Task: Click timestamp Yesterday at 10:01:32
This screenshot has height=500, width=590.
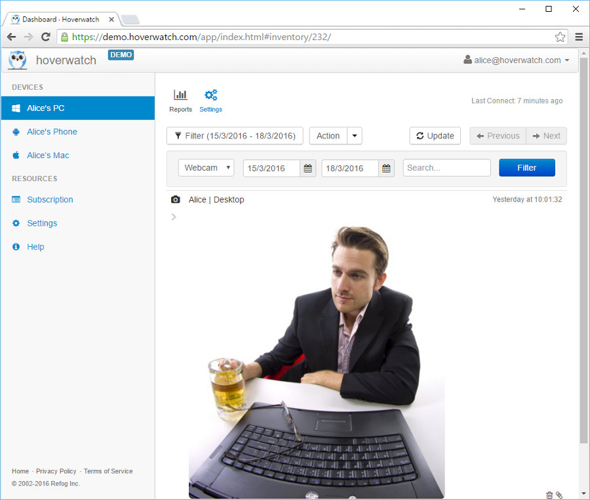Action: (527, 199)
